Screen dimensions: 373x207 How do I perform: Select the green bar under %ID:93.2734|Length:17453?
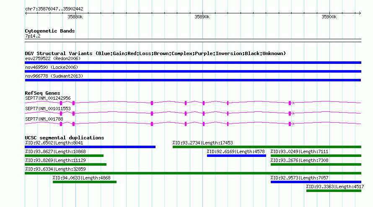coord(267,147)
